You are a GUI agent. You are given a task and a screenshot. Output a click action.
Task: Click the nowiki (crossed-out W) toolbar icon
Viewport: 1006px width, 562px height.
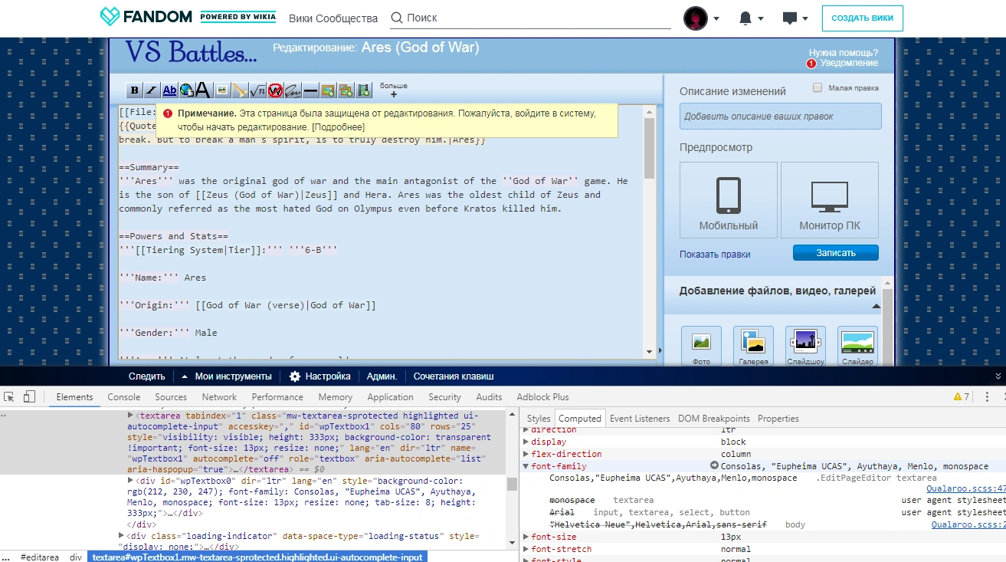275,90
